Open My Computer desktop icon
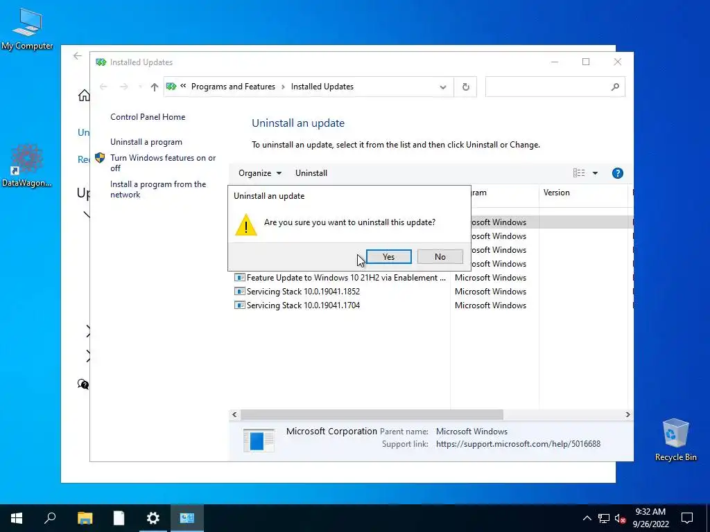710x532 pixels. tap(27, 28)
